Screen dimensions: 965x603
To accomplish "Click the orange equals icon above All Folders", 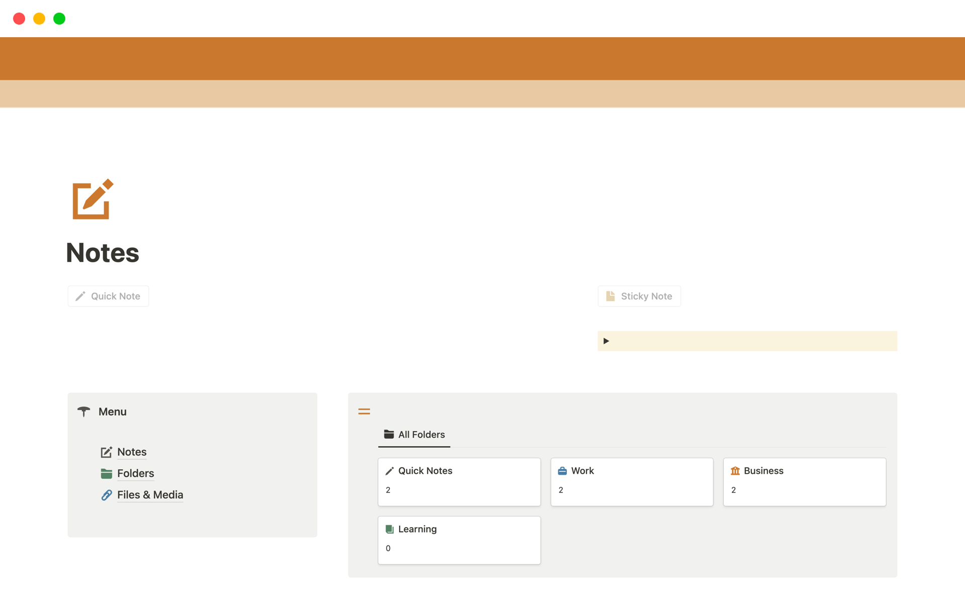I will click(364, 411).
